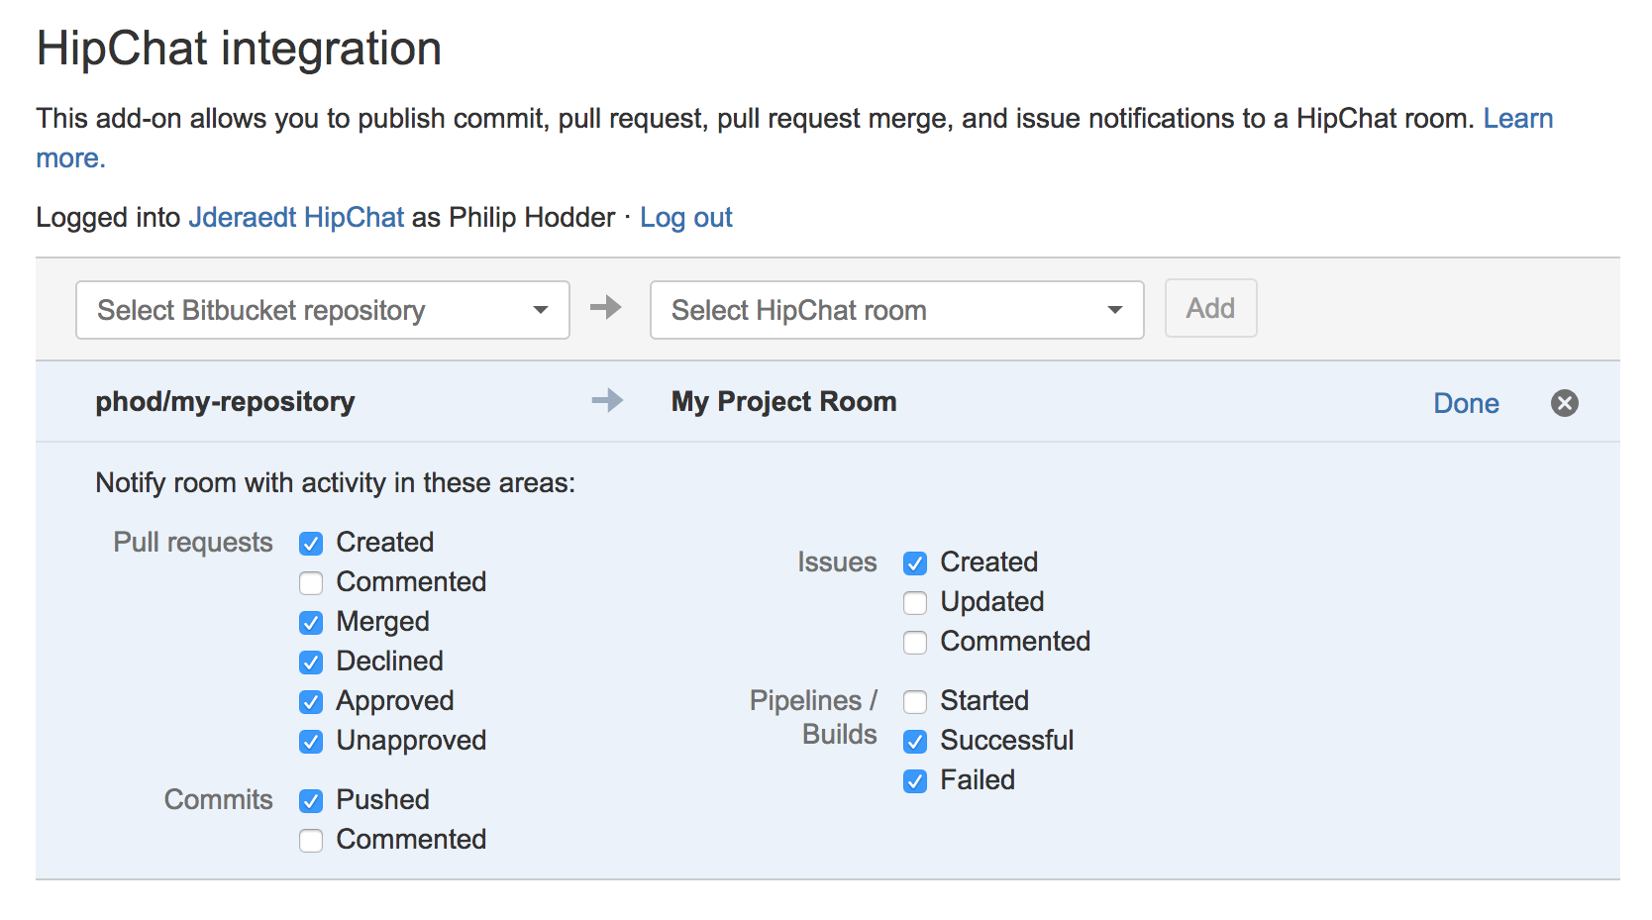Disable Commits Pushed notifications
The width and height of the screenshot is (1652, 920).
(x=311, y=801)
